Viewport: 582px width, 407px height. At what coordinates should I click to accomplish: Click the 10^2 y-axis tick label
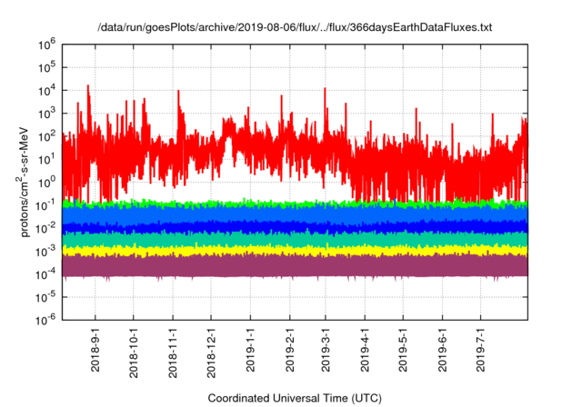(47, 136)
